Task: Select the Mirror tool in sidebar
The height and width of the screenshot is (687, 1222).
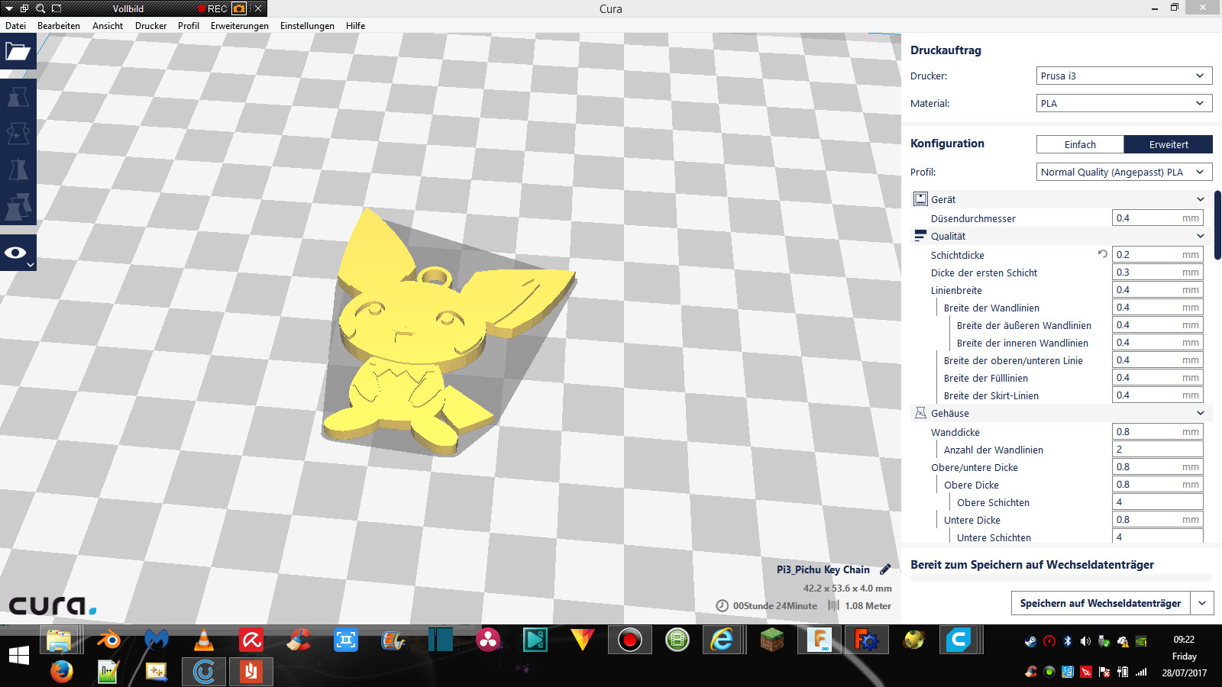Action: point(18,169)
